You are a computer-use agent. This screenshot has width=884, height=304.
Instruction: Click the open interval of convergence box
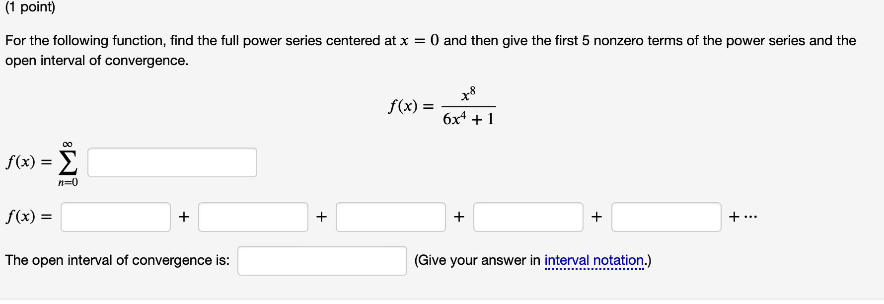[322, 260]
